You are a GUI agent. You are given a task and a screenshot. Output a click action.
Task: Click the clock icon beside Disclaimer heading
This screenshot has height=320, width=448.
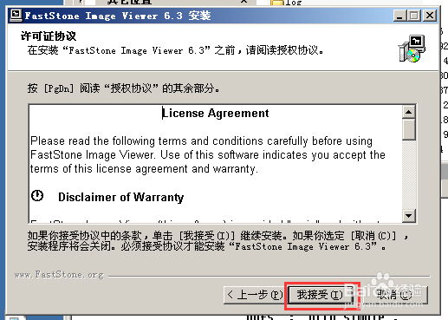pos(37,196)
